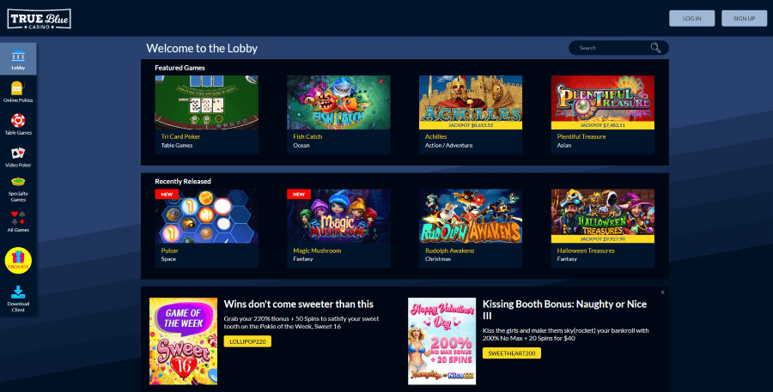Open the Lobby sidebar icon

(x=18, y=58)
